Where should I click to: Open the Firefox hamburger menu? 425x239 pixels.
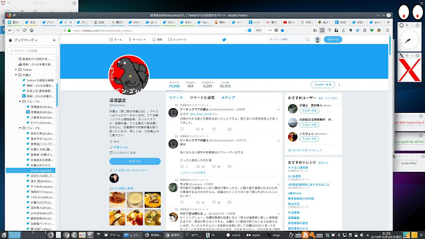coord(388,31)
